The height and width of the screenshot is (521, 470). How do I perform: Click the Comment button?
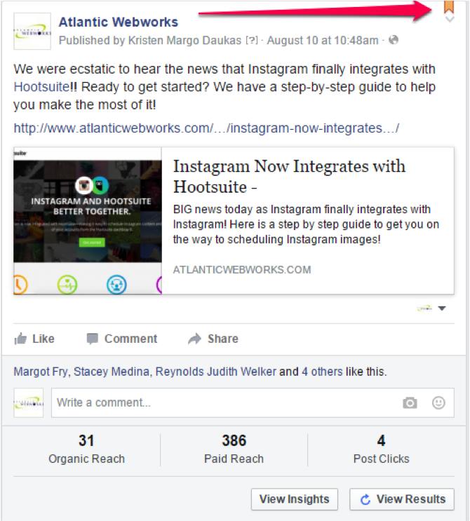(x=121, y=339)
